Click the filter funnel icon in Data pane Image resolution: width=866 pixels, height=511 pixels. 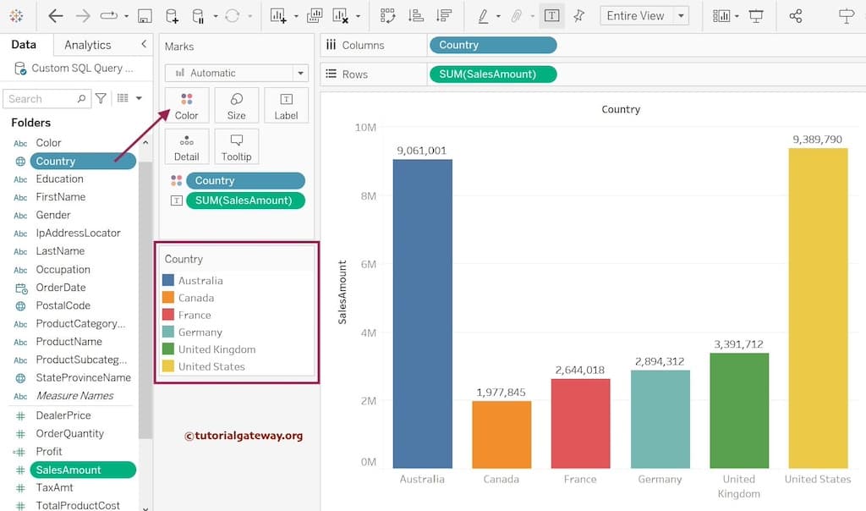pyautogui.click(x=101, y=99)
